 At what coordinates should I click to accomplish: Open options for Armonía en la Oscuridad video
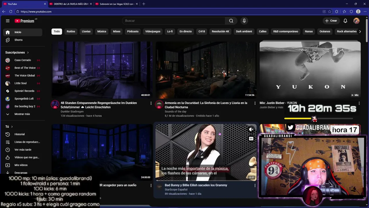255,103
